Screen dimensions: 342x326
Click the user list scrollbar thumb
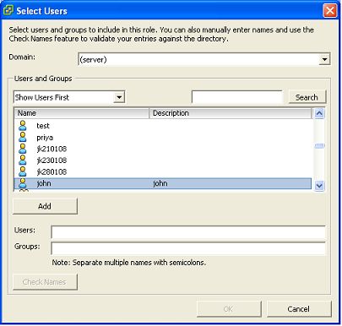(319, 146)
